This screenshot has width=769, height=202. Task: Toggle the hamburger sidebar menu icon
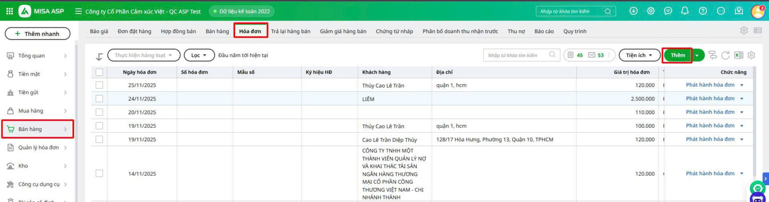coord(78,11)
